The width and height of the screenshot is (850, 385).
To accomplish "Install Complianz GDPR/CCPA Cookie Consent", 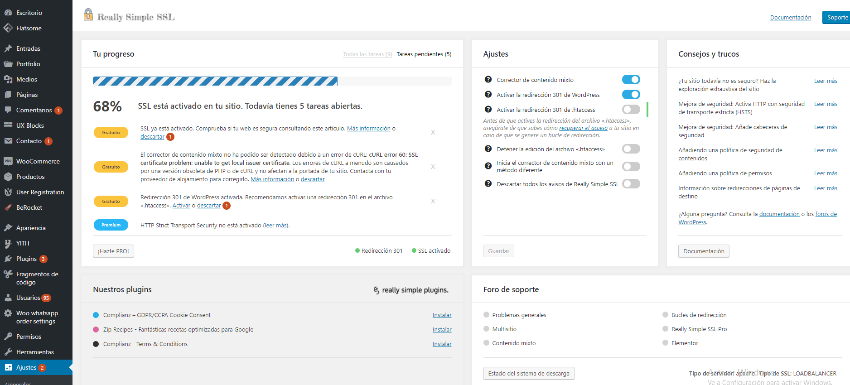I will (x=442, y=315).
